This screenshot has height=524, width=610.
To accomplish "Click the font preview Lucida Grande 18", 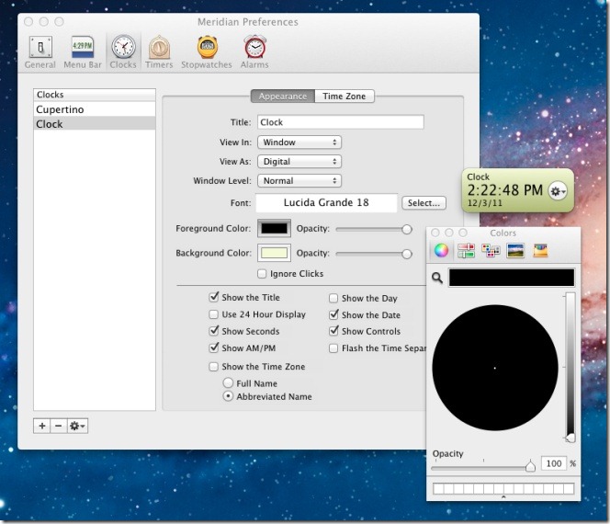I will (326, 203).
